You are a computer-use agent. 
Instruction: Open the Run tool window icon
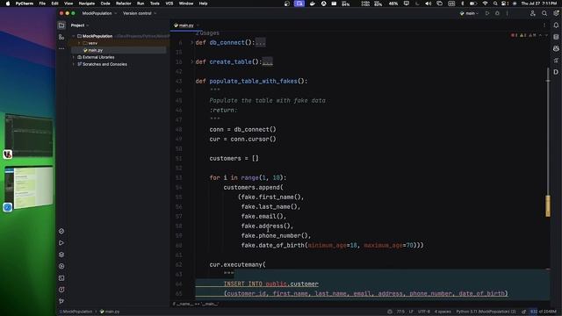click(x=61, y=243)
